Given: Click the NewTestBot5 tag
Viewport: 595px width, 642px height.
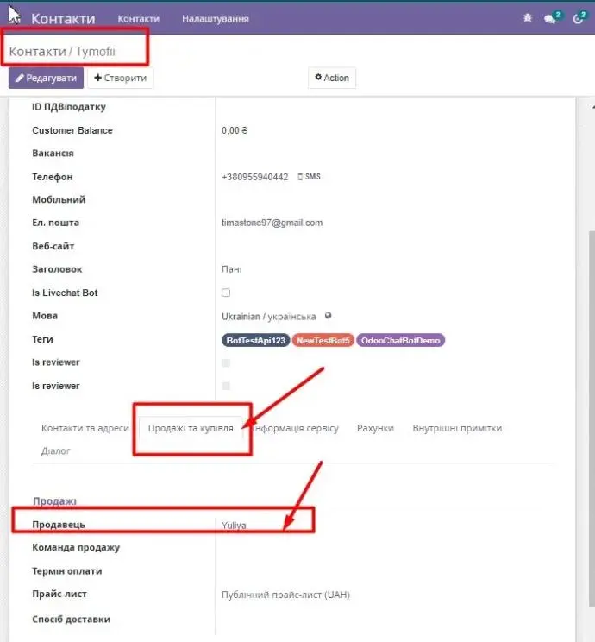Looking at the screenshot, I should [x=323, y=340].
